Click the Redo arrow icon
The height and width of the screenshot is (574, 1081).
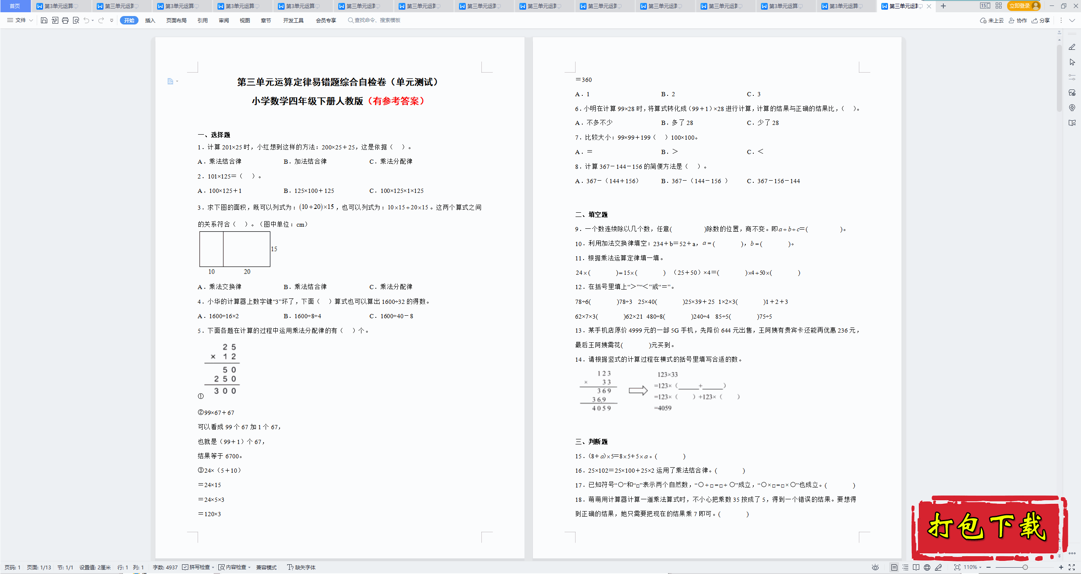[101, 20]
